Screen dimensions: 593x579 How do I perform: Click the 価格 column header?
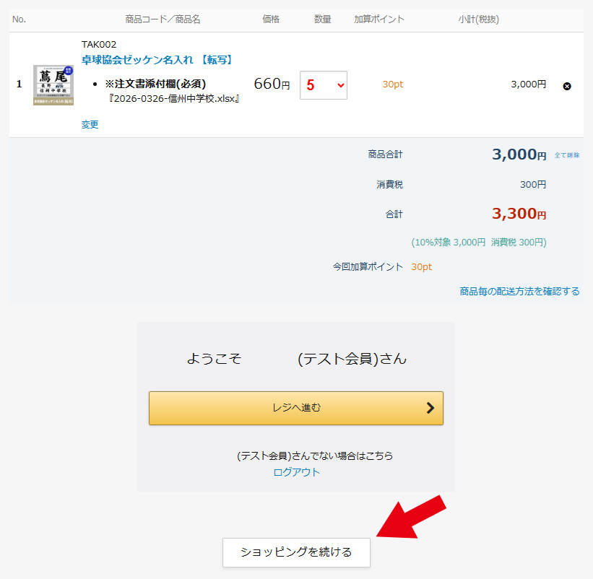coord(271,19)
